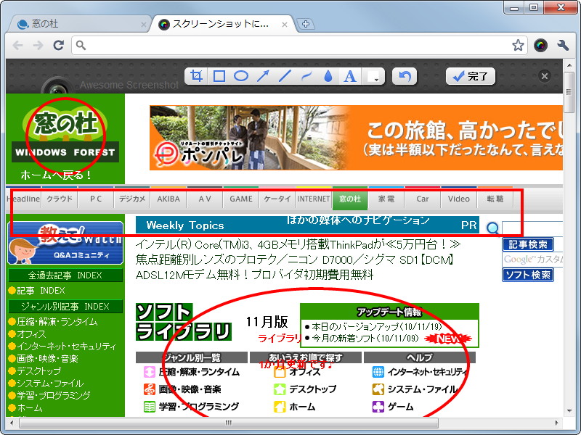Open the 全過去記事 INDEX link
Image resolution: width=581 pixels, height=435 pixels.
pyautogui.click(x=65, y=275)
